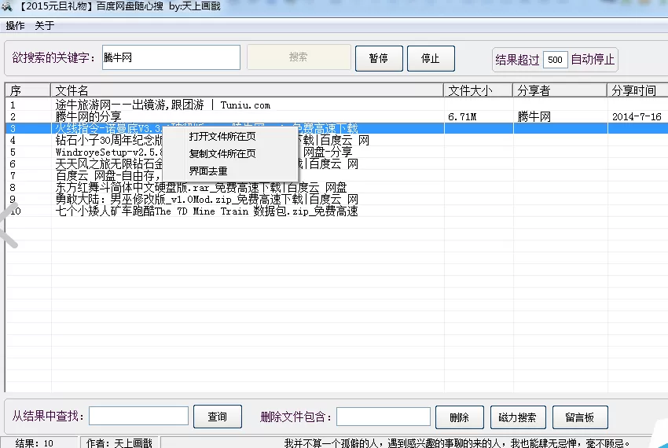The image size is (668, 448).
Task: Pause the search with 暂停
Action: coord(379,58)
